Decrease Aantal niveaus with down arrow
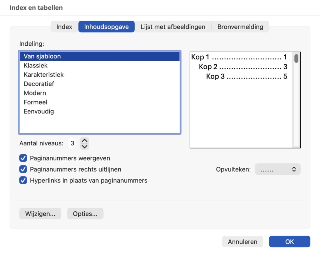Screen dimensions: 320x257 tap(85, 146)
